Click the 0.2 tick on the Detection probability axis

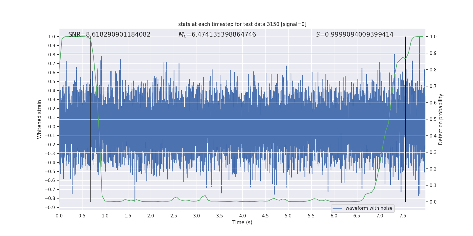coord(433,169)
